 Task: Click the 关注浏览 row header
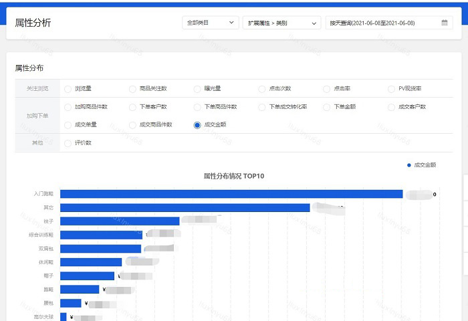pyautogui.click(x=37, y=88)
